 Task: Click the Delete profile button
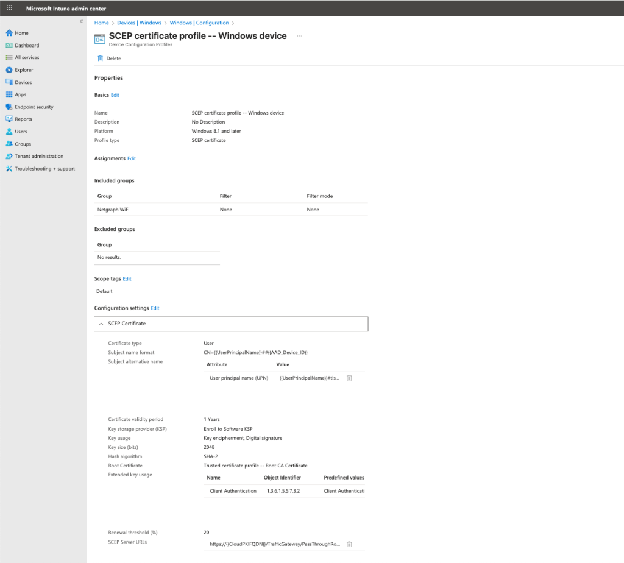click(109, 58)
